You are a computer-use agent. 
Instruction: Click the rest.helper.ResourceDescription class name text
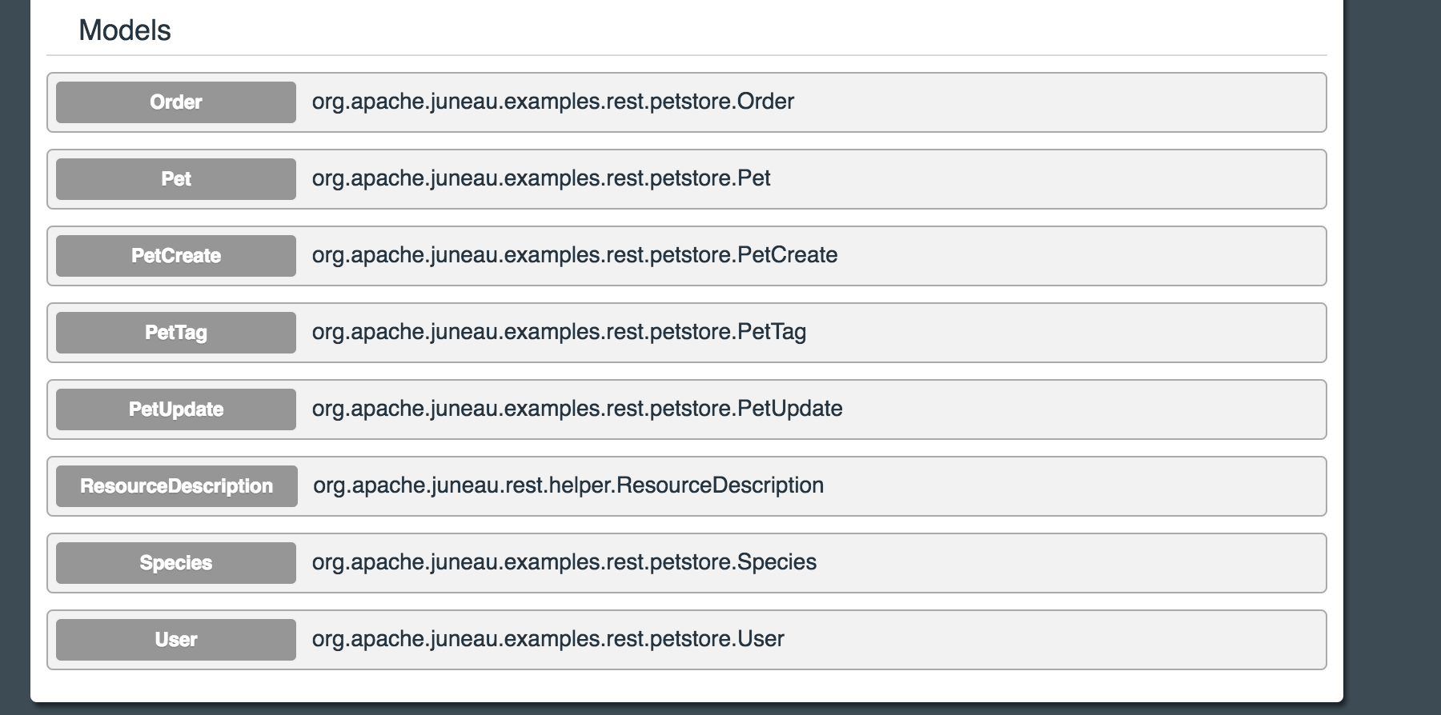[x=568, y=485]
